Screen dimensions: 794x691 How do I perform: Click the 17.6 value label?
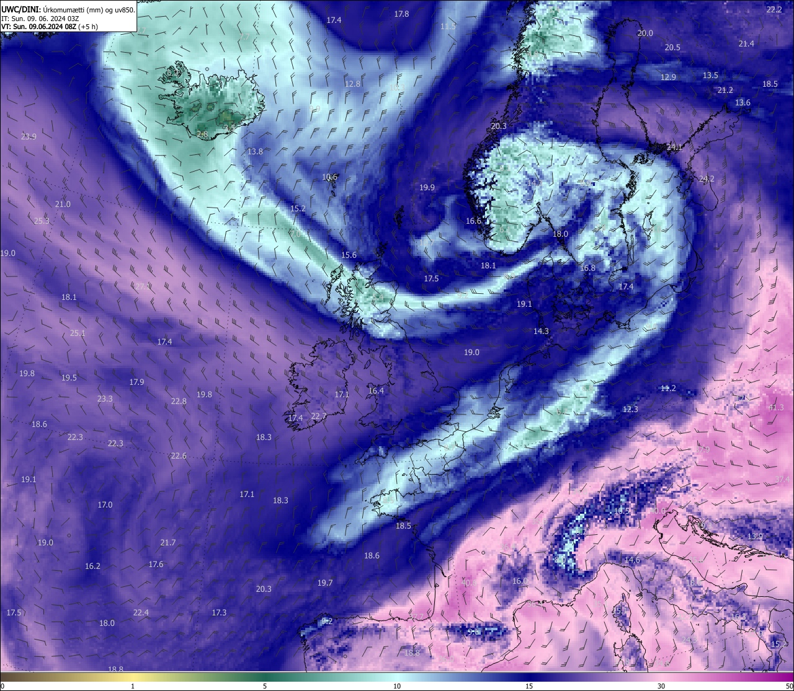(x=156, y=564)
